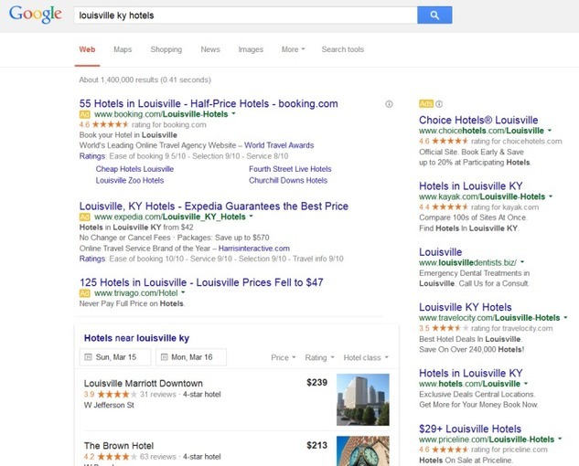
Task: Open the Hotel class filter dropdown
Action: coord(366,357)
